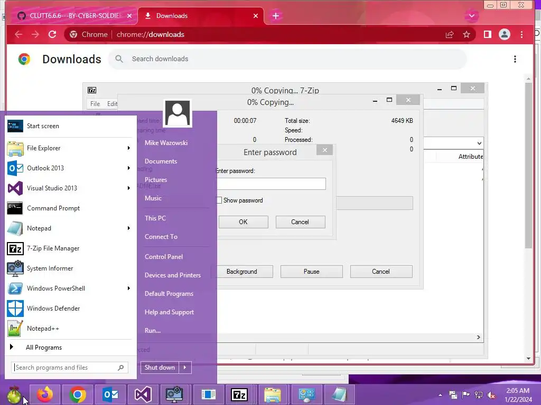Open Devices and Printers
Image resolution: width=541 pixels, height=405 pixels.
point(173,275)
